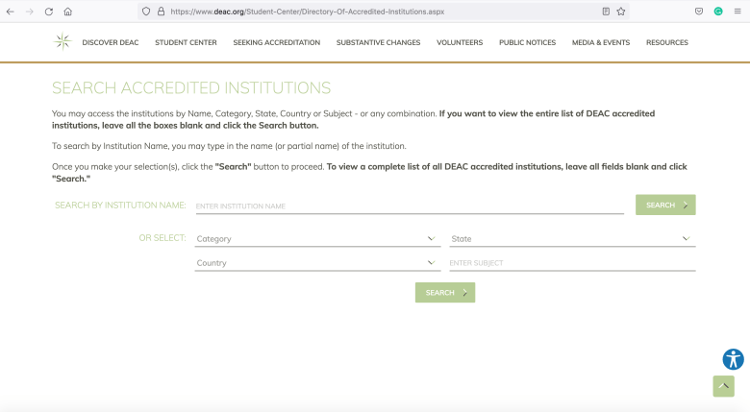Click the shield tracking protection icon

tap(146, 12)
